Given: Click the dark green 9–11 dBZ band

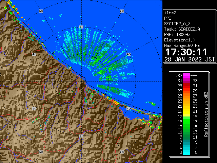Looking at the screenshot, I should click(186, 137).
